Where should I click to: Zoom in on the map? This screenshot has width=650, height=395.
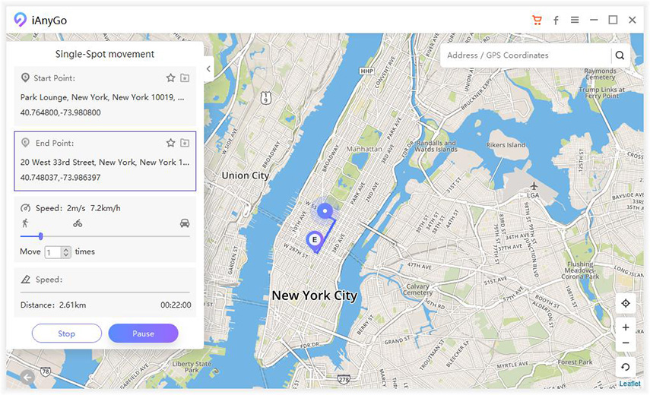[x=626, y=327]
